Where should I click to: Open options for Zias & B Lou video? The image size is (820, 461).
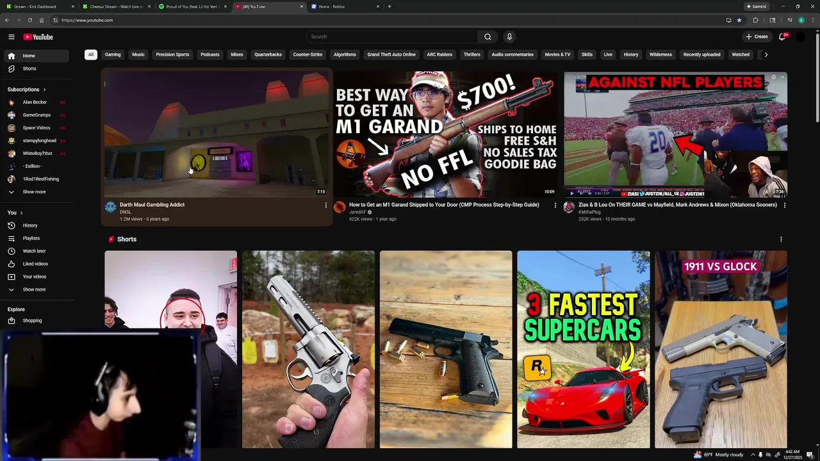[x=784, y=206]
